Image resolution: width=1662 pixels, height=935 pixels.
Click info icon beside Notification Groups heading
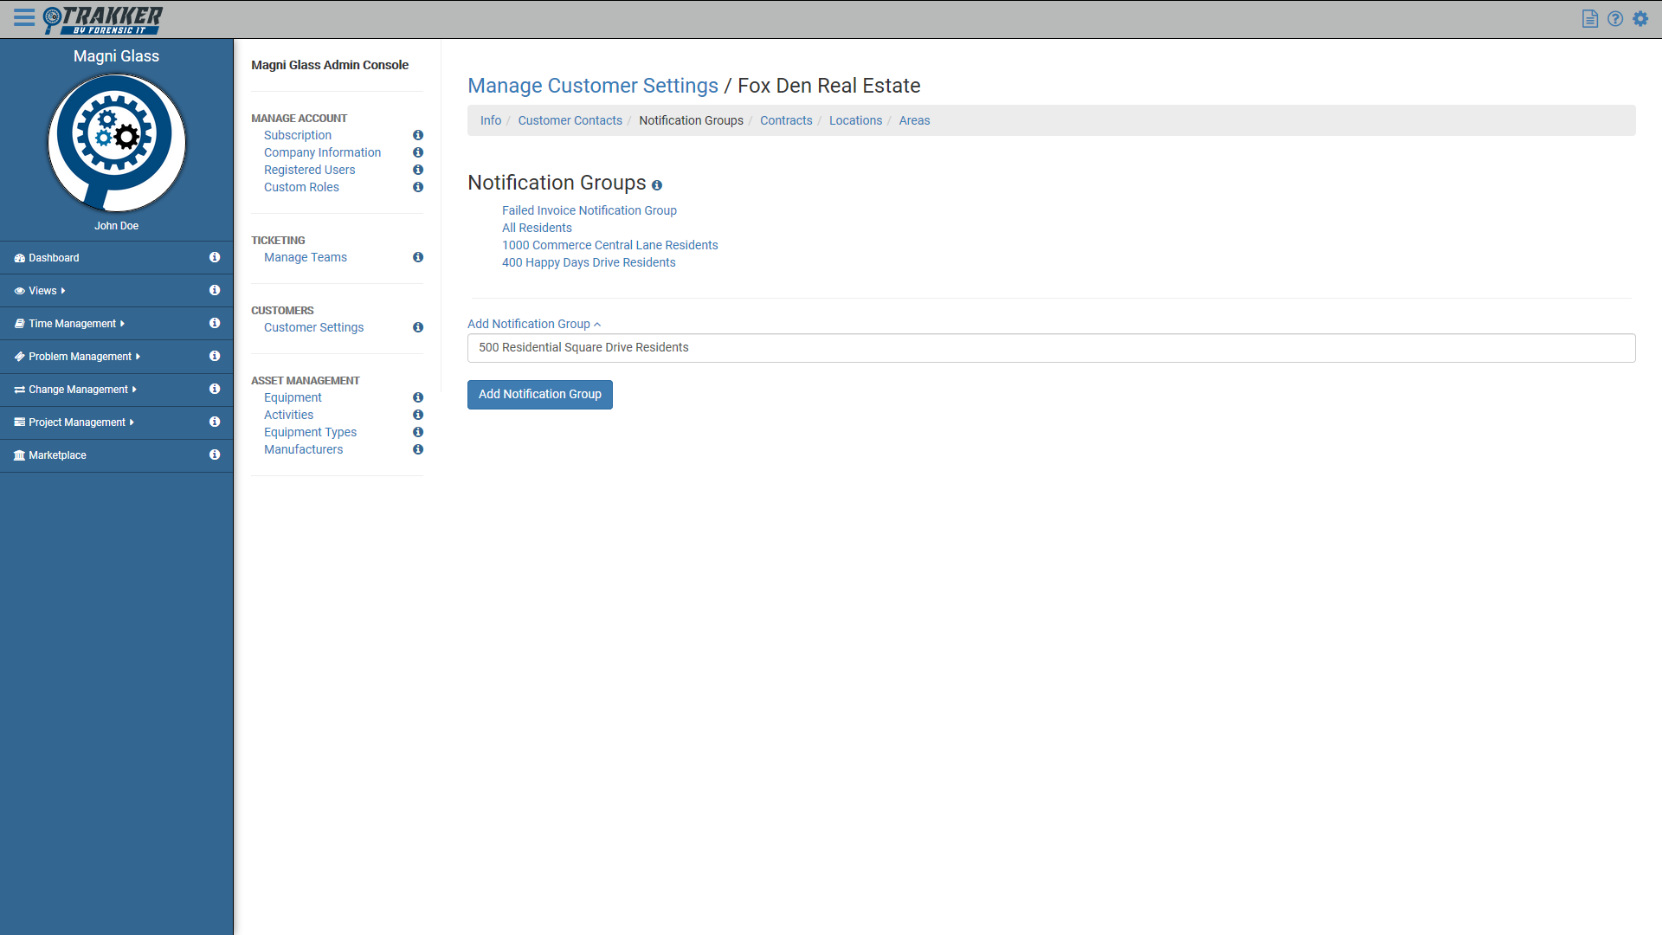point(657,185)
